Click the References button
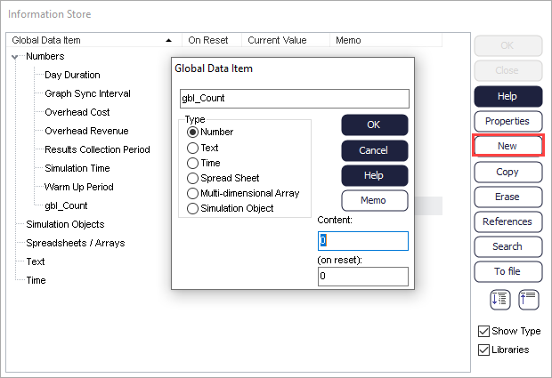Image resolution: width=552 pixels, height=378 pixels. [507, 221]
